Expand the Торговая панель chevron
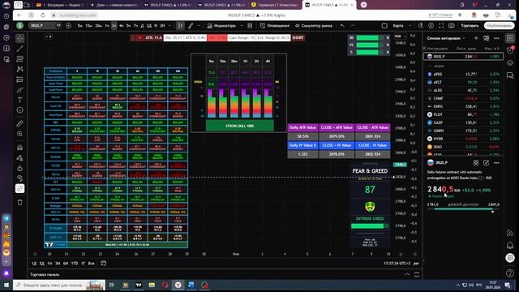Image resolution: width=519 pixels, height=292 pixels. point(407,274)
